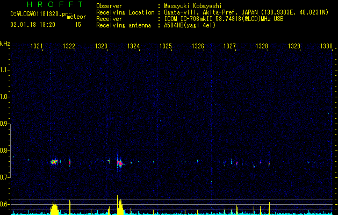Viewport: 338px width, 215px height.
Task: Click the strong meteor echo after 1321
Action: [55, 162]
